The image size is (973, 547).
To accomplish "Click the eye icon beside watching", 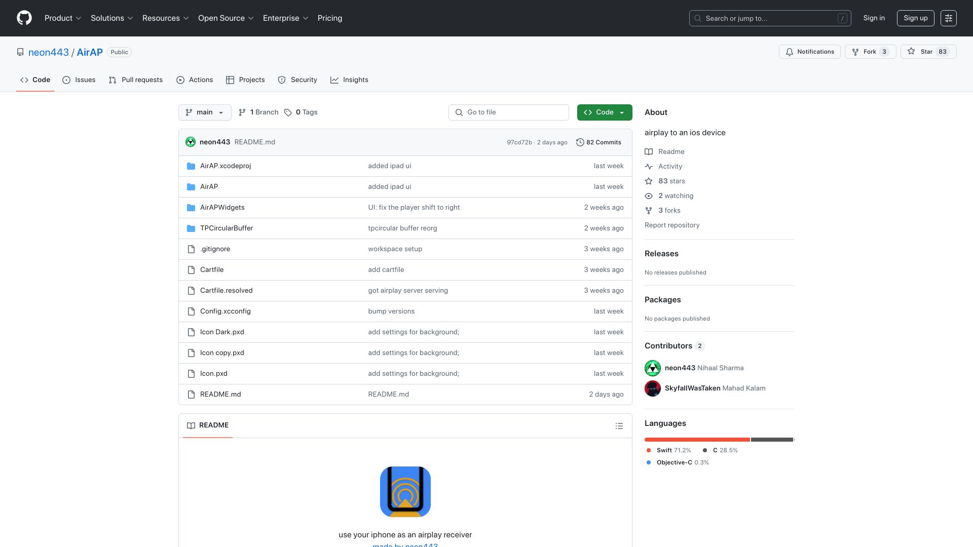I will click(649, 196).
